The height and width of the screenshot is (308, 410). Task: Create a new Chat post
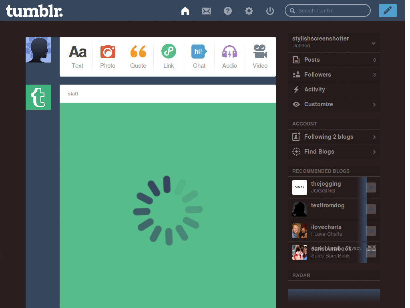tap(199, 57)
